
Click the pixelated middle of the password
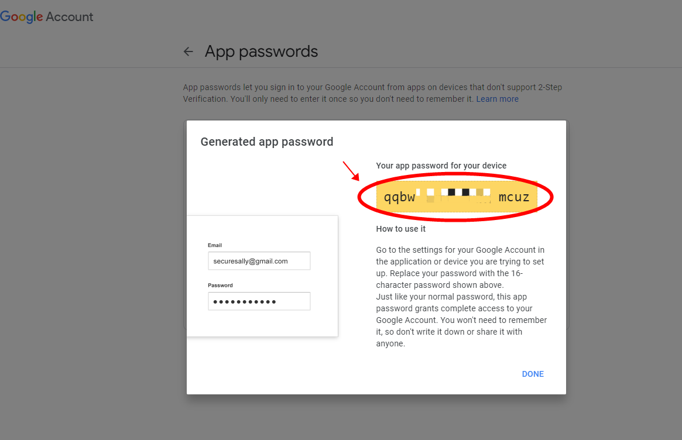click(455, 196)
